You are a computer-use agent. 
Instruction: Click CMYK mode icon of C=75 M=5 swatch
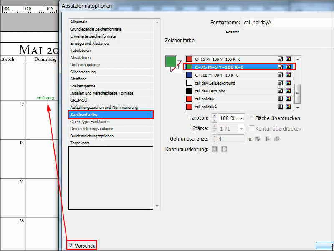click(288, 67)
